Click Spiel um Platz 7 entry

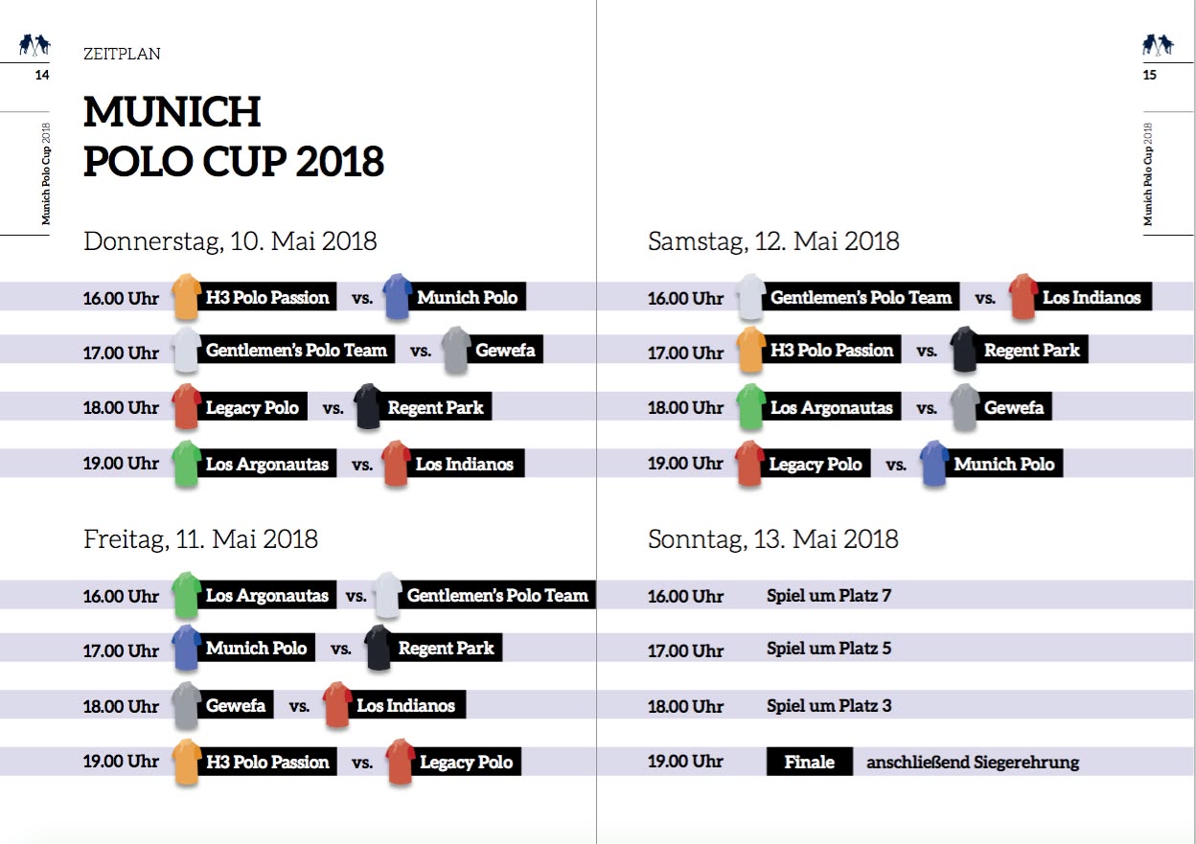(x=829, y=596)
